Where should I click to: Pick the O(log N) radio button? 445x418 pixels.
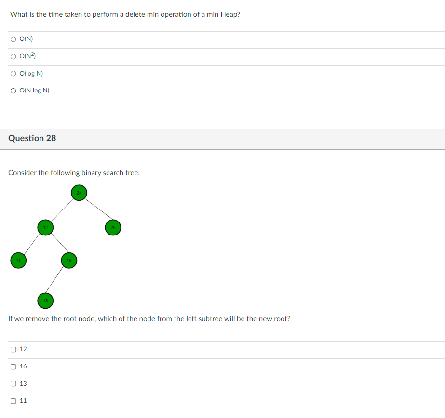click(x=13, y=74)
